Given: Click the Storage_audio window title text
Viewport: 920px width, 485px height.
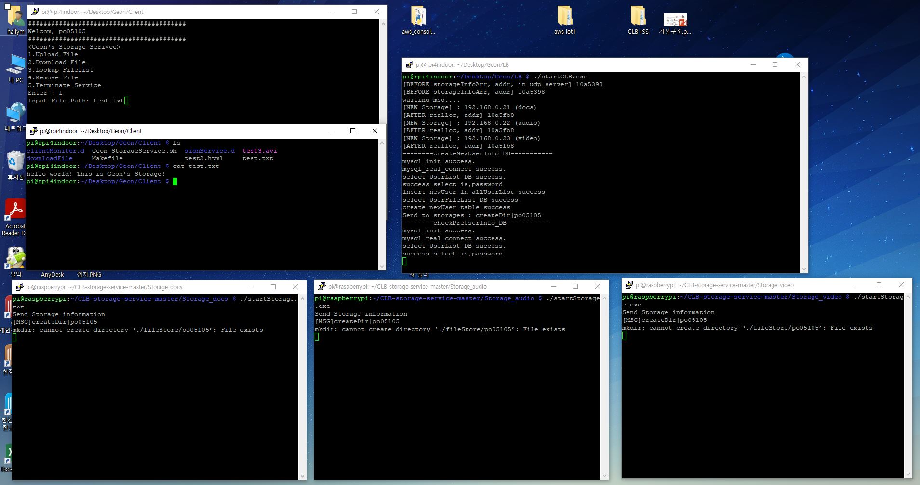Looking at the screenshot, I should [x=408, y=286].
